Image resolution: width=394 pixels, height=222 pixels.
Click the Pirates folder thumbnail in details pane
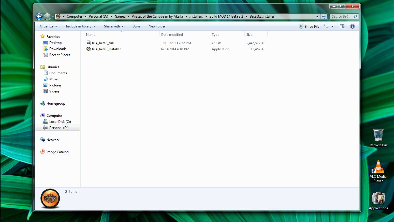50,199
